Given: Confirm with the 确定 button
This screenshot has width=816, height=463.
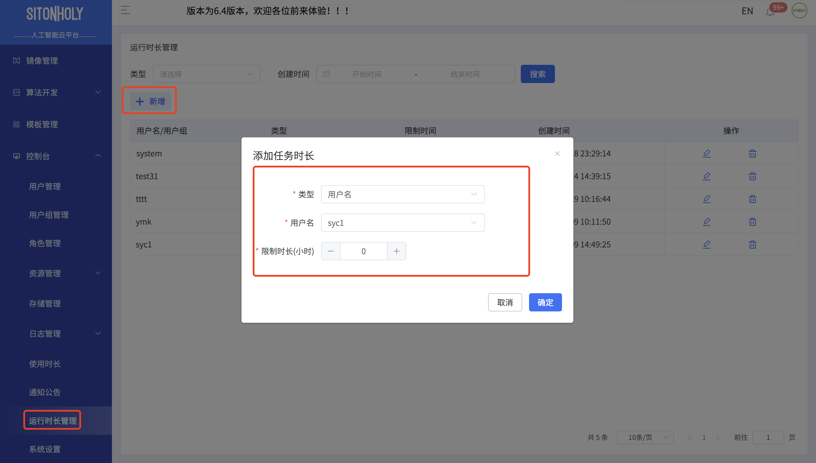Looking at the screenshot, I should (x=545, y=302).
